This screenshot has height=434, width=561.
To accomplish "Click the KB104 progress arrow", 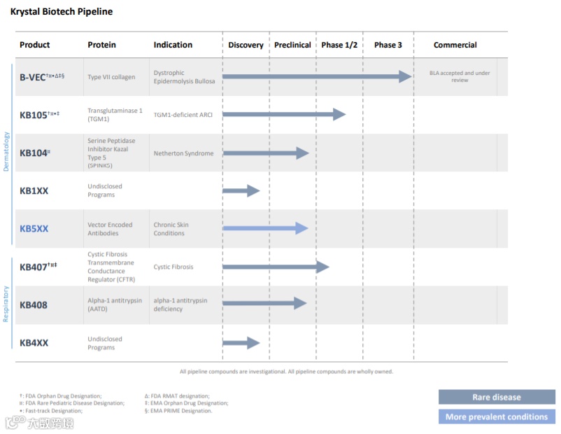I will click(x=266, y=153).
